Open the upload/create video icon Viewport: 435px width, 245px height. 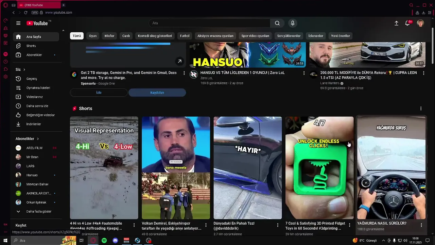click(396, 23)
